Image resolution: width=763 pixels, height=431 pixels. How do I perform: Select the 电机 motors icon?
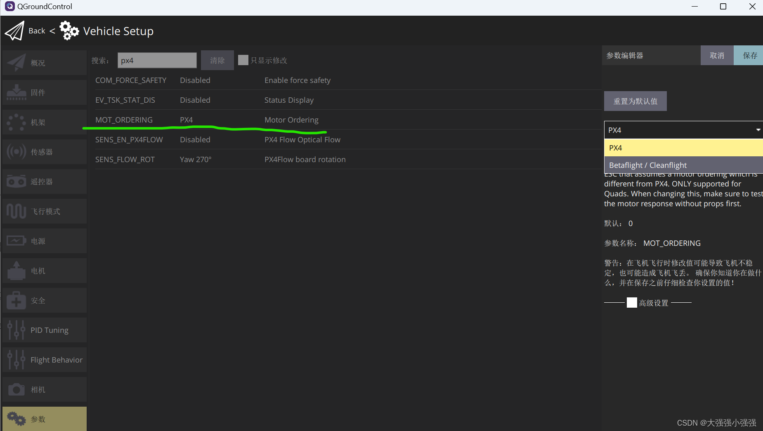(17, 271)
